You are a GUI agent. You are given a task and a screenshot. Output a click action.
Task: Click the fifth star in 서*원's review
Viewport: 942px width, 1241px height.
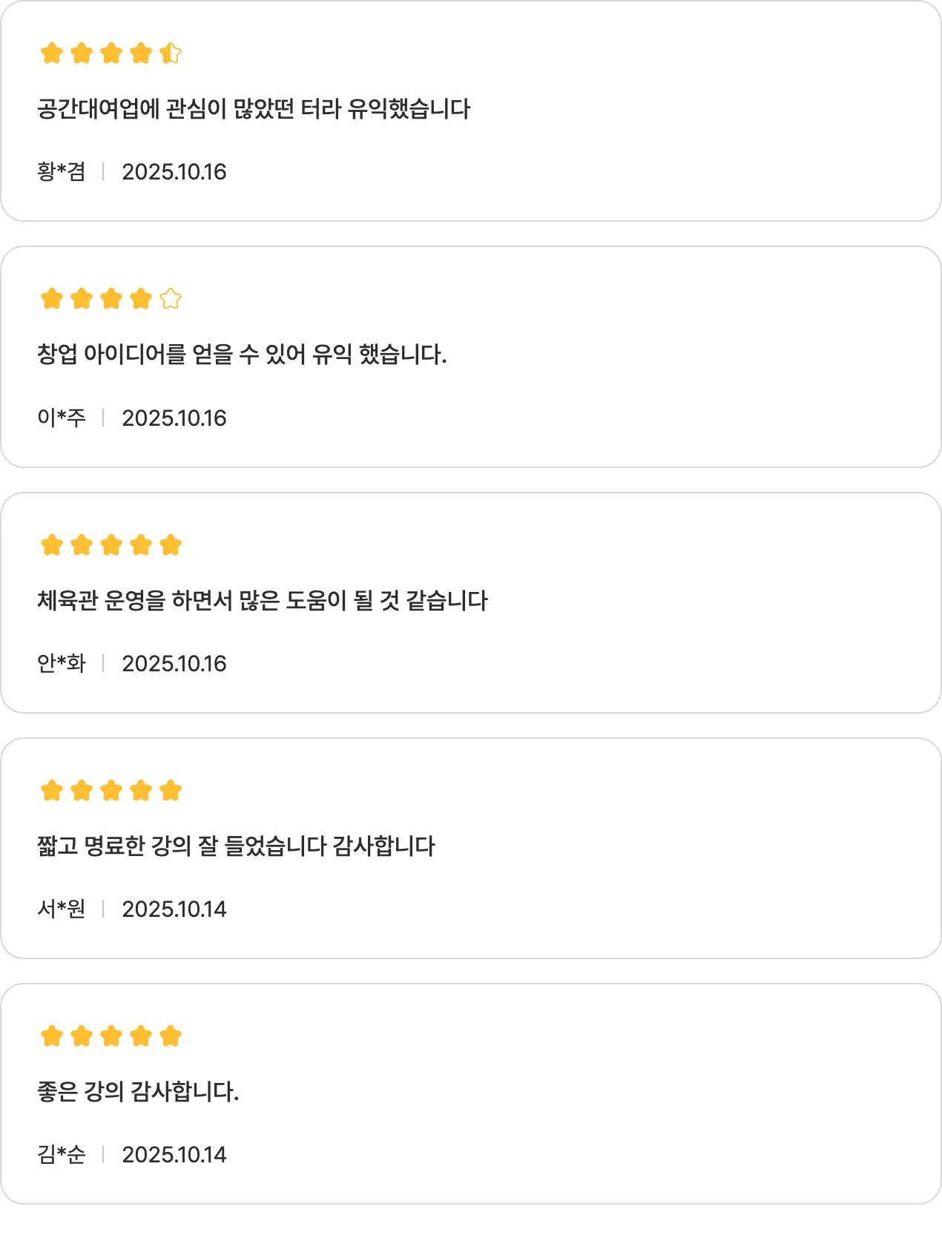tap(171, 791)
